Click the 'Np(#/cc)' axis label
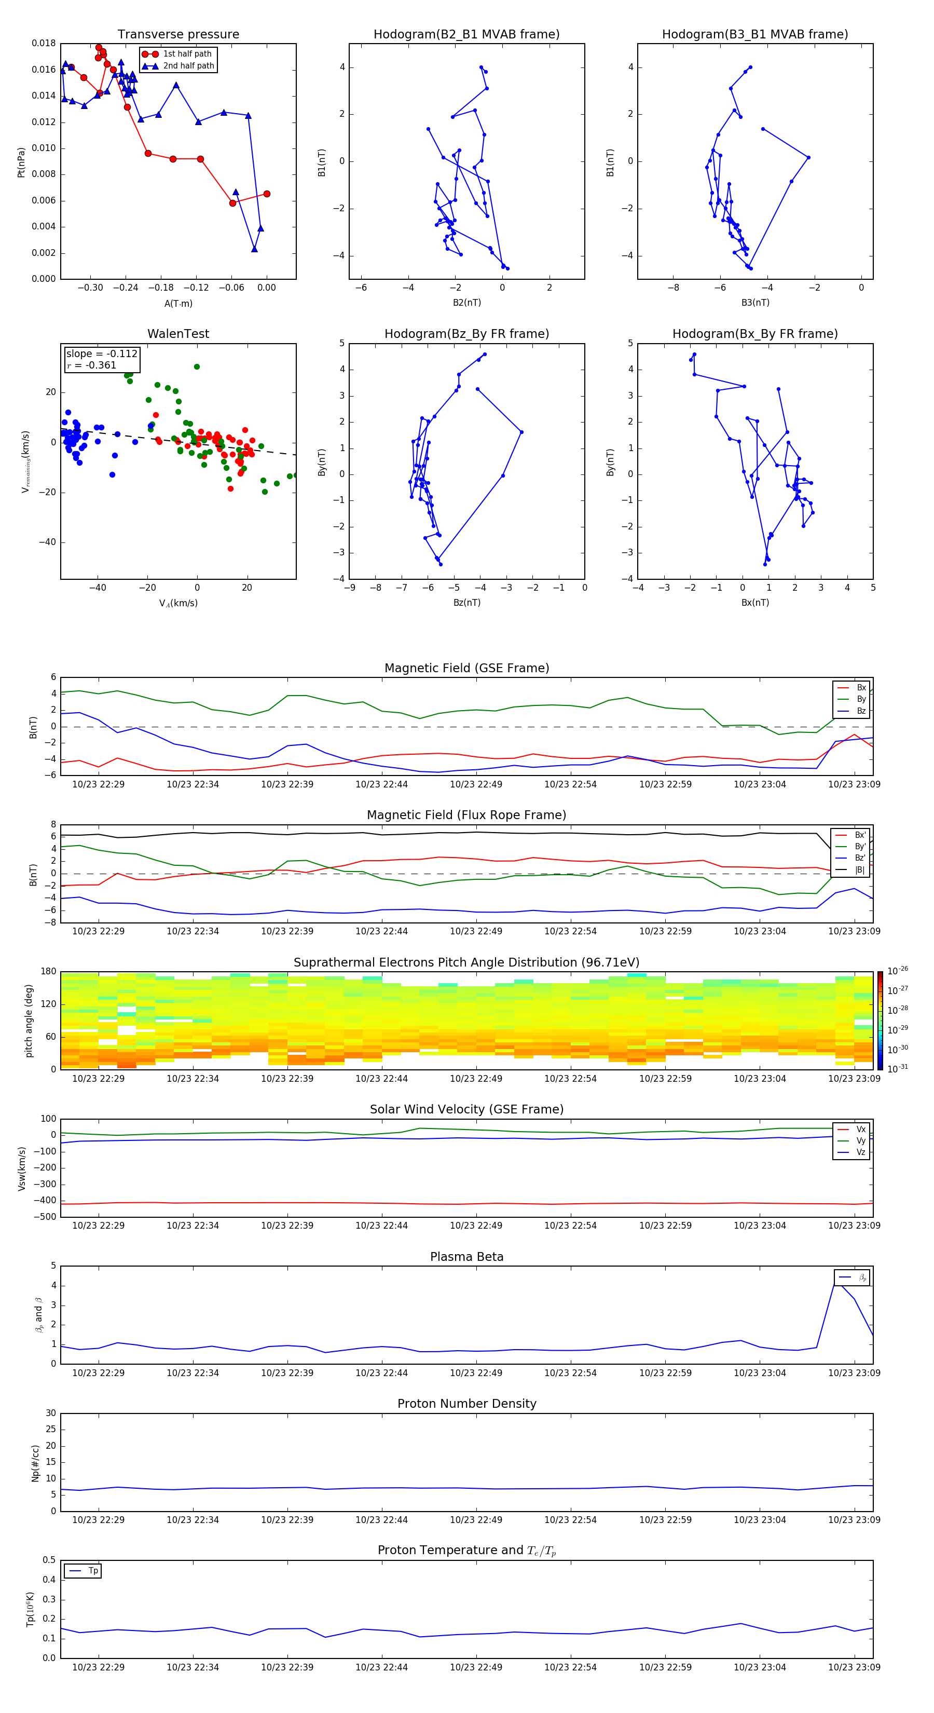934x1713 pixels. (35, 1463)
